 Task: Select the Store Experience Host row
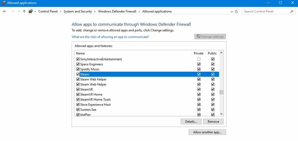tap(147, 104)
